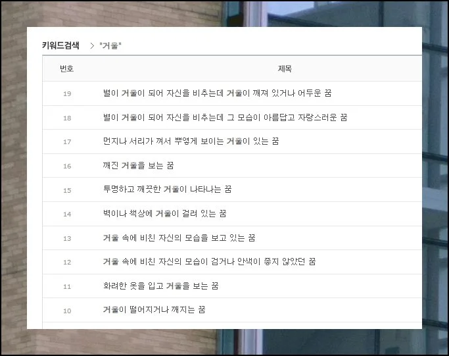Click the 번호 column header
This screenshot has height=356, width=449.
click(x=66, y=68)
